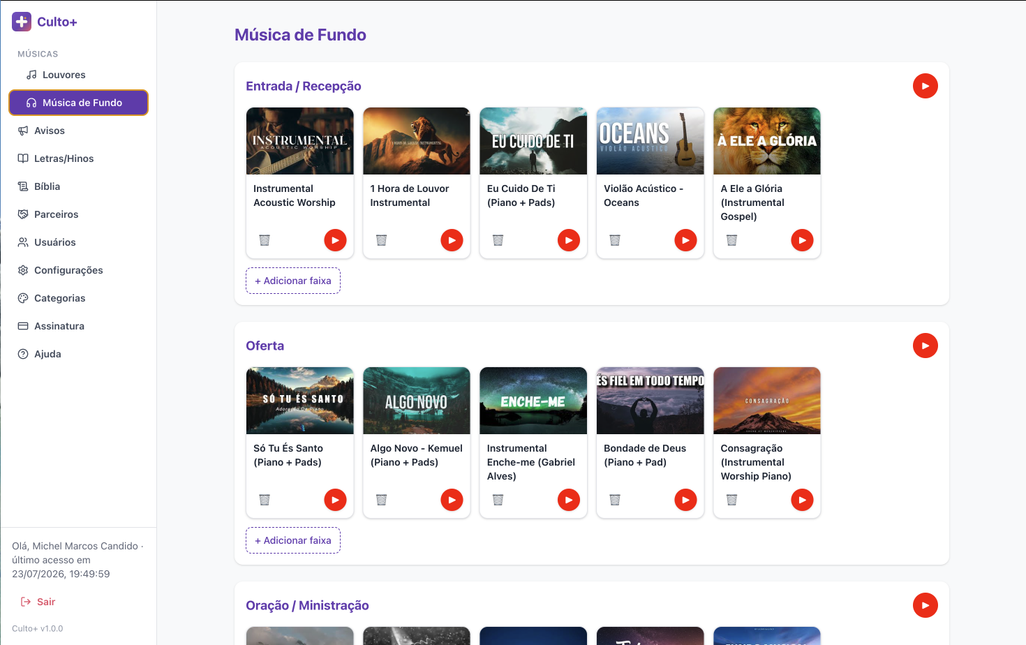Open Configurações settings page
This screenshot has height=645, width=1026.
coord(78,270)
